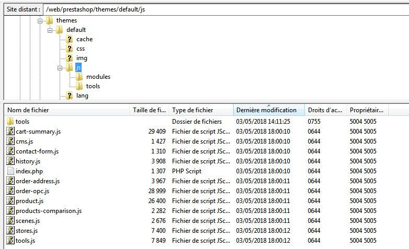Click the scenes.js script icon
The image size is (409, 249).
click(10, 220)
